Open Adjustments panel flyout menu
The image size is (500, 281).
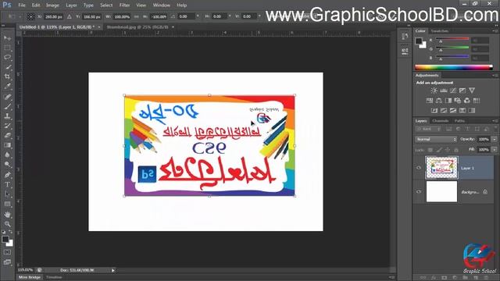(495, 76)
